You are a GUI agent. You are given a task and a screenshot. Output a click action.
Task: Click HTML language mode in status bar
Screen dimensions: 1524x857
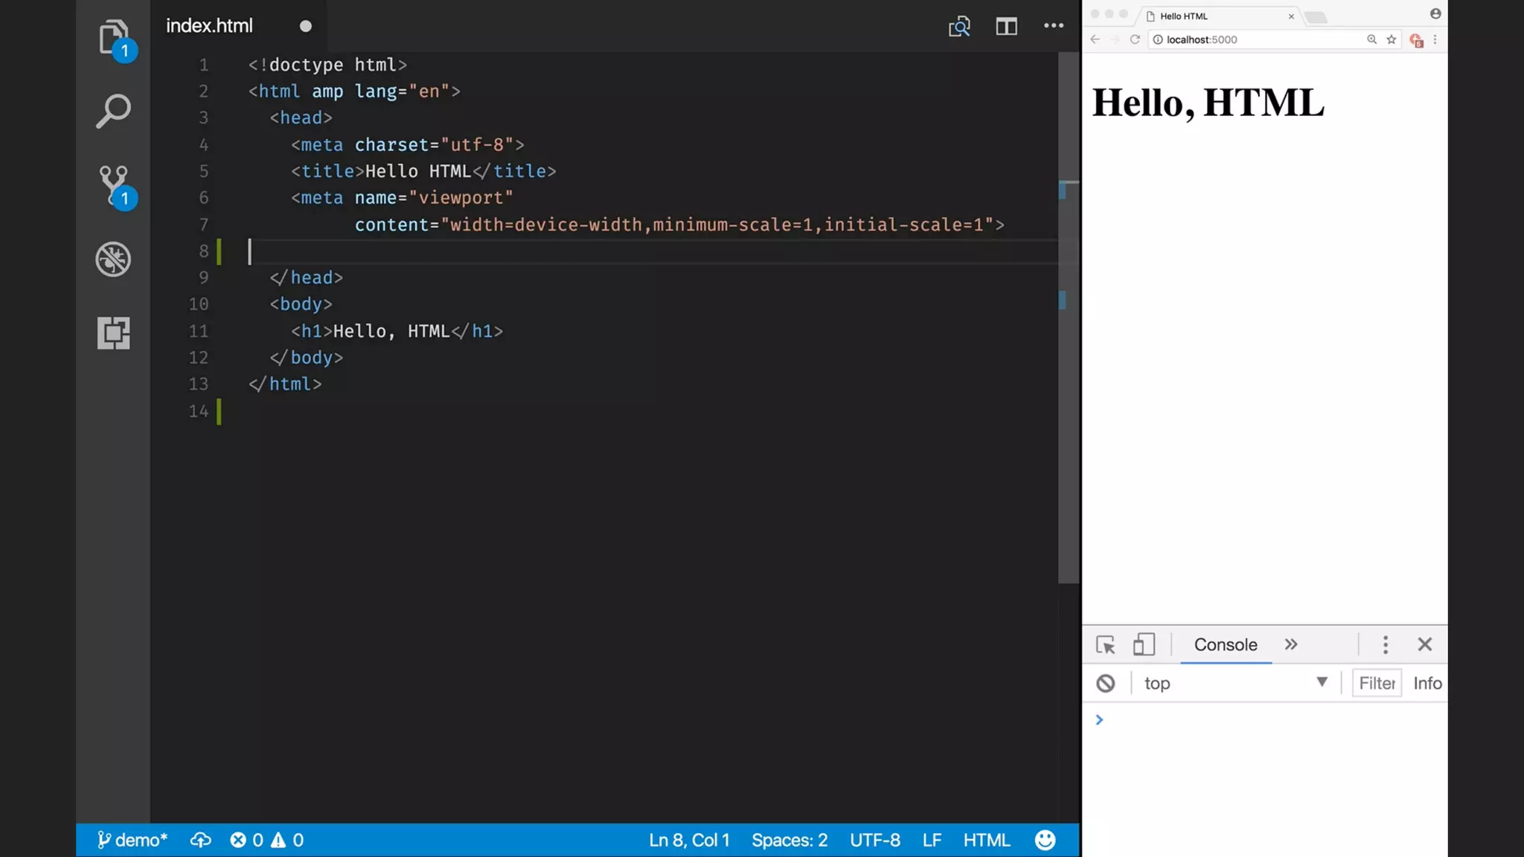pyautogui.click(x=987, y=840)
